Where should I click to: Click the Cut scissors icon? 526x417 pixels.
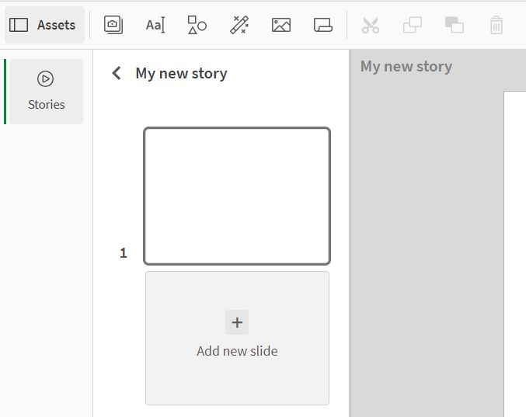pyautogui.click(x=371, y=25)
